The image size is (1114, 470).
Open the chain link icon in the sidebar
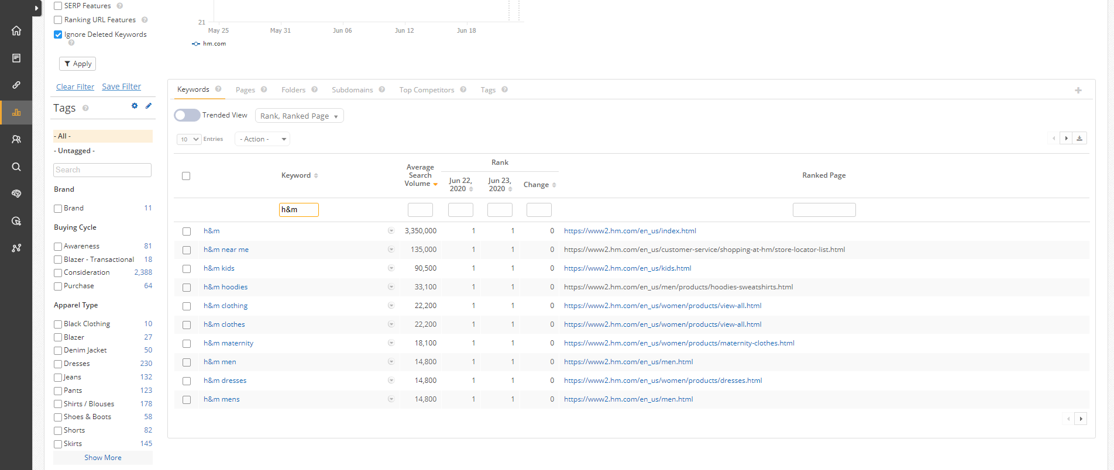pos(16,85)
